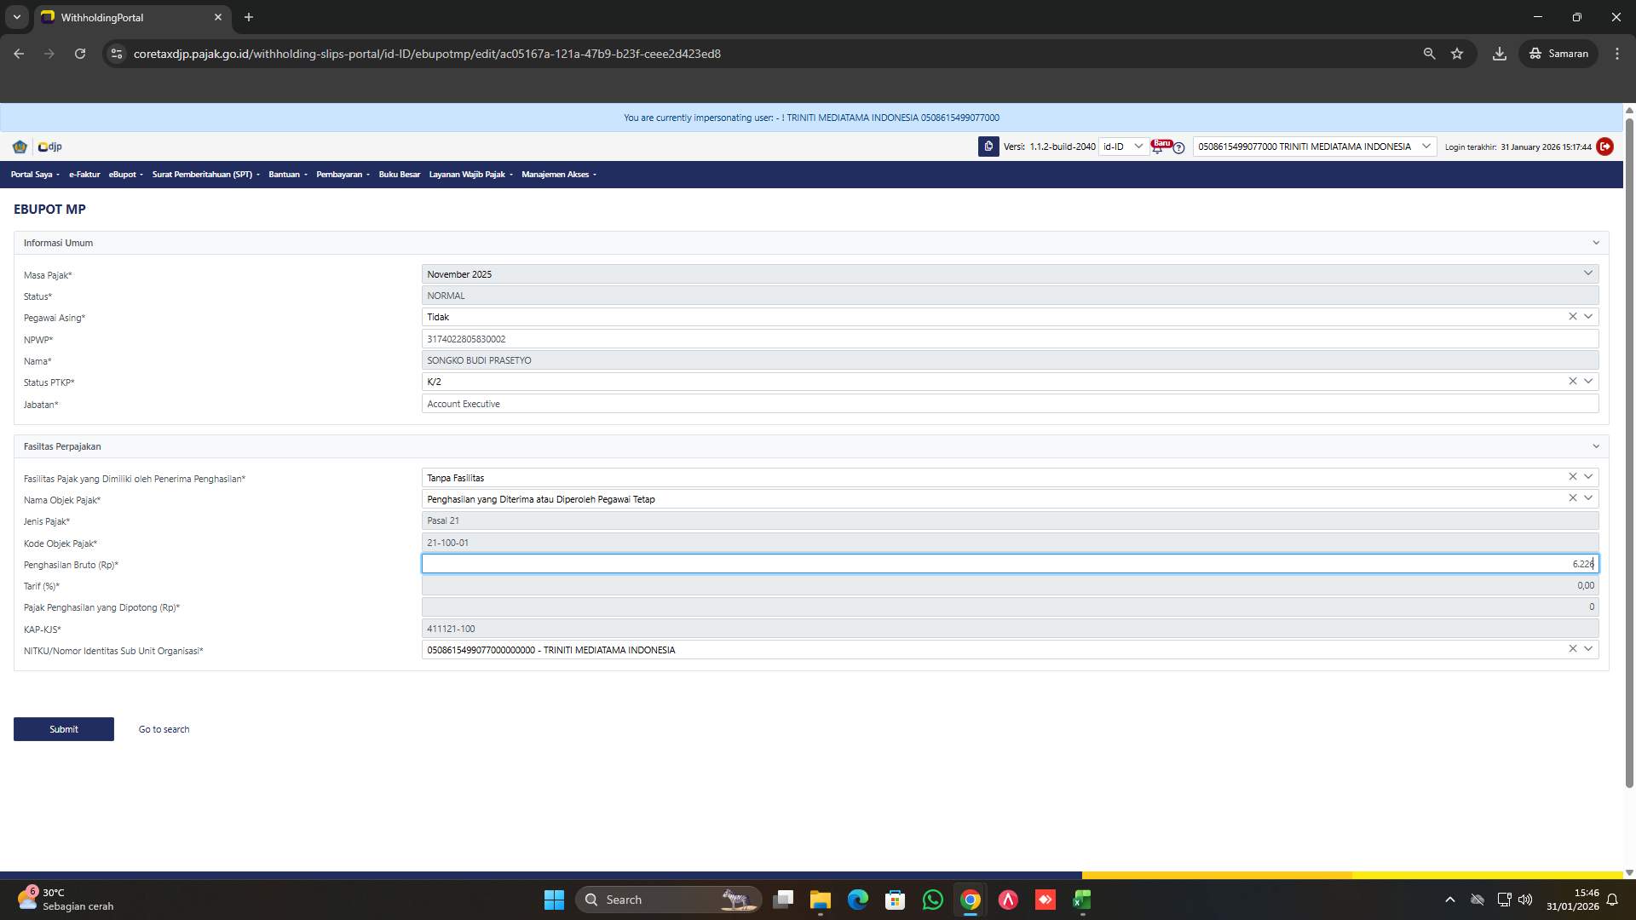1636x920 pixels.
Task: Click the copy version info clipboard icon
Action: click(988, 147)
